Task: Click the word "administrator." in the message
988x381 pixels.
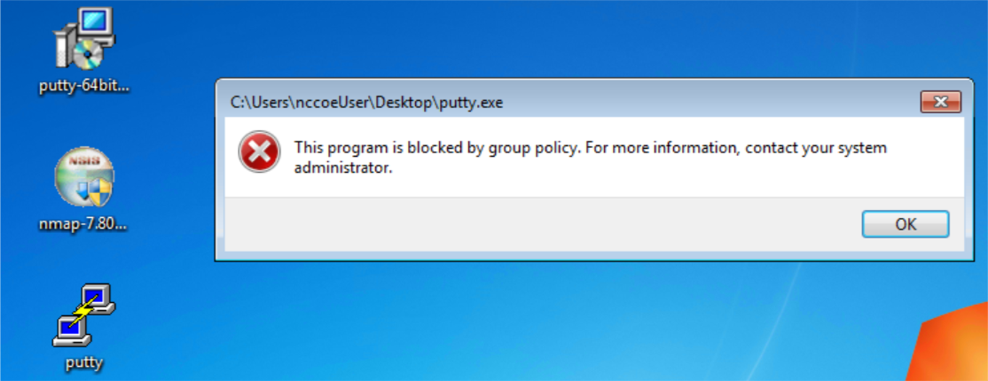Action: pos(339,168)
